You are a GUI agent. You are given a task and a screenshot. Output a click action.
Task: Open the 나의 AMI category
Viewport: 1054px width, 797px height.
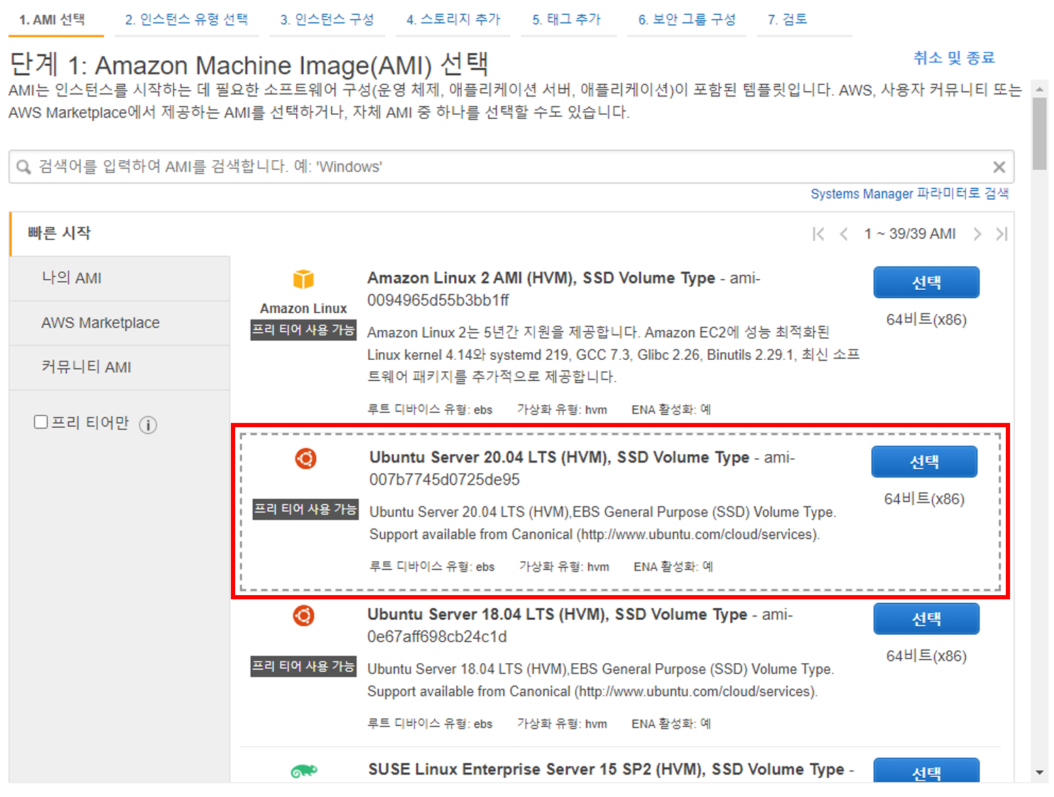pos(120,278)
